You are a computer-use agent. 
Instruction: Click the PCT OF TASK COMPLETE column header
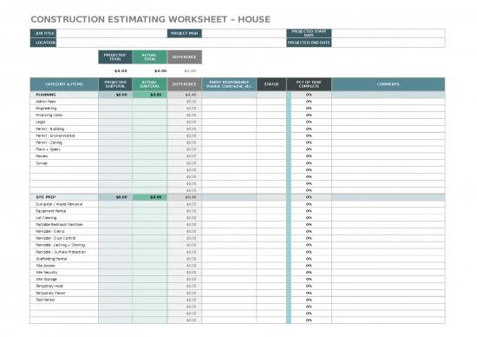coord(309,84)
